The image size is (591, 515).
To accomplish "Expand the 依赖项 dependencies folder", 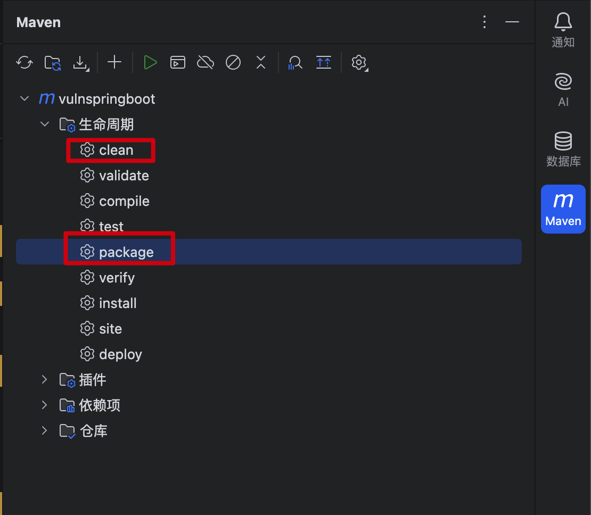I will tap(45, 405).
